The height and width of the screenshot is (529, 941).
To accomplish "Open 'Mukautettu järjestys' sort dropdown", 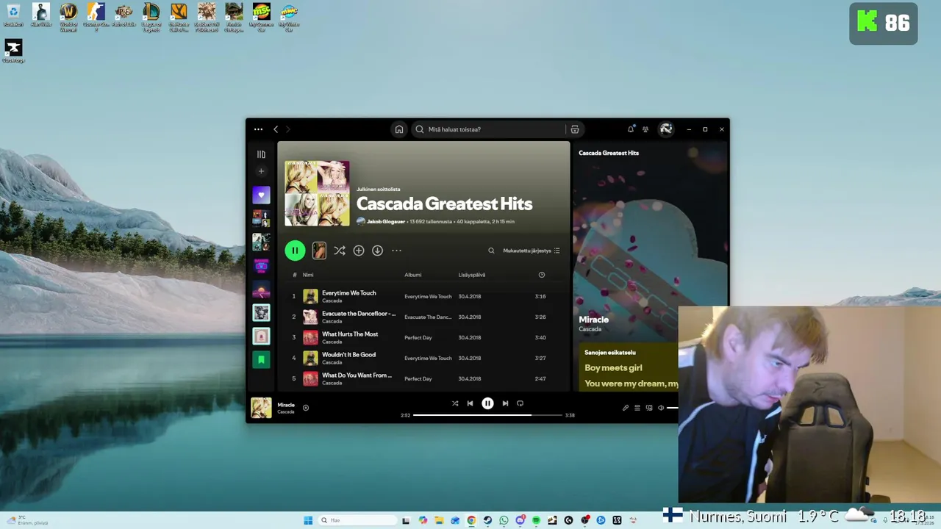I will click(532, 251).
